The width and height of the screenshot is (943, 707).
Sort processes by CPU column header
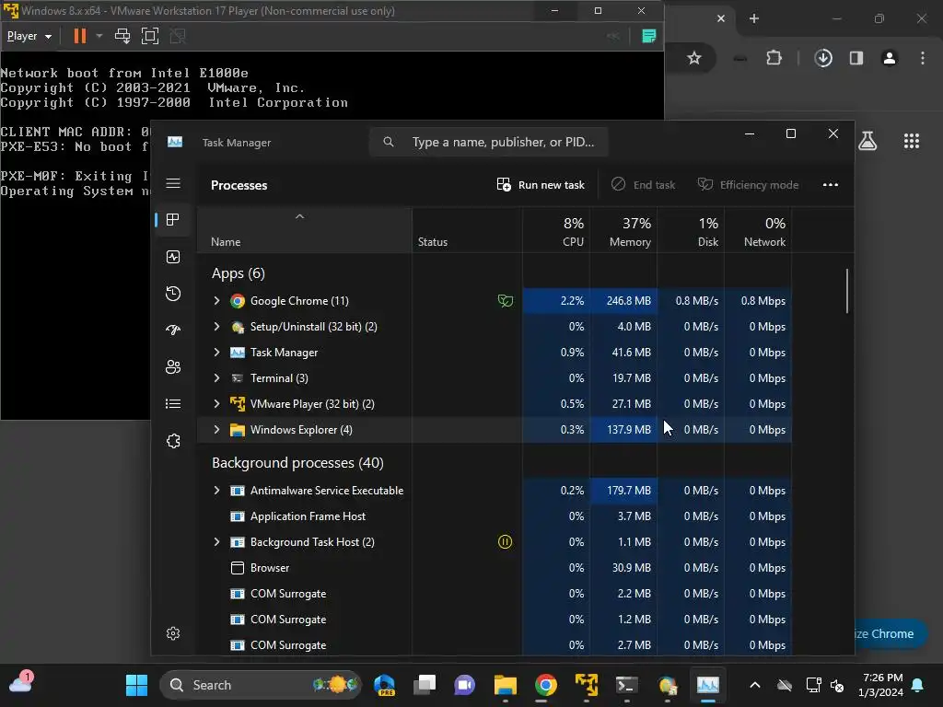point(556,230)
